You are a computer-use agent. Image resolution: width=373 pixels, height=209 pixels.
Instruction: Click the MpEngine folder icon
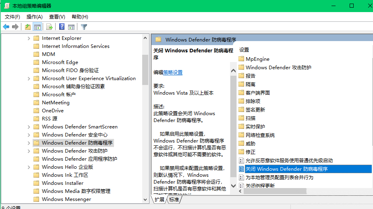point(241,59)
